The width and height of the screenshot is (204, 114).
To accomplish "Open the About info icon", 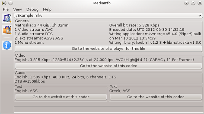I will (7, 45).
